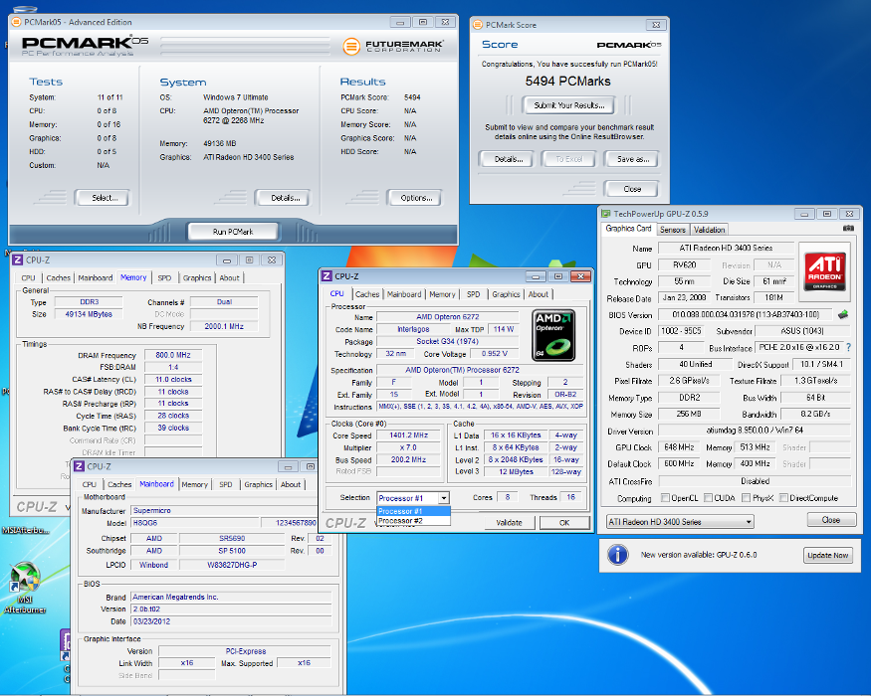Click the Details... button under System
Screen dimensions: 871x696
(285, 198)
